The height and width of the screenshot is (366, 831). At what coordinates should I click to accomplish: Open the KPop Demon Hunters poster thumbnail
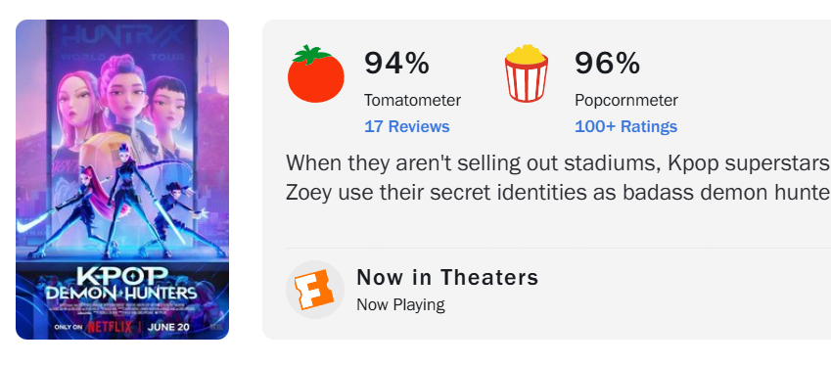[122, 179]
